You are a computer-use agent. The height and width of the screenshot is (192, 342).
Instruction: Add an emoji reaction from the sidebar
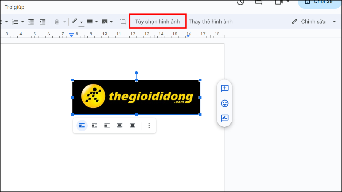tap(224, 103)
